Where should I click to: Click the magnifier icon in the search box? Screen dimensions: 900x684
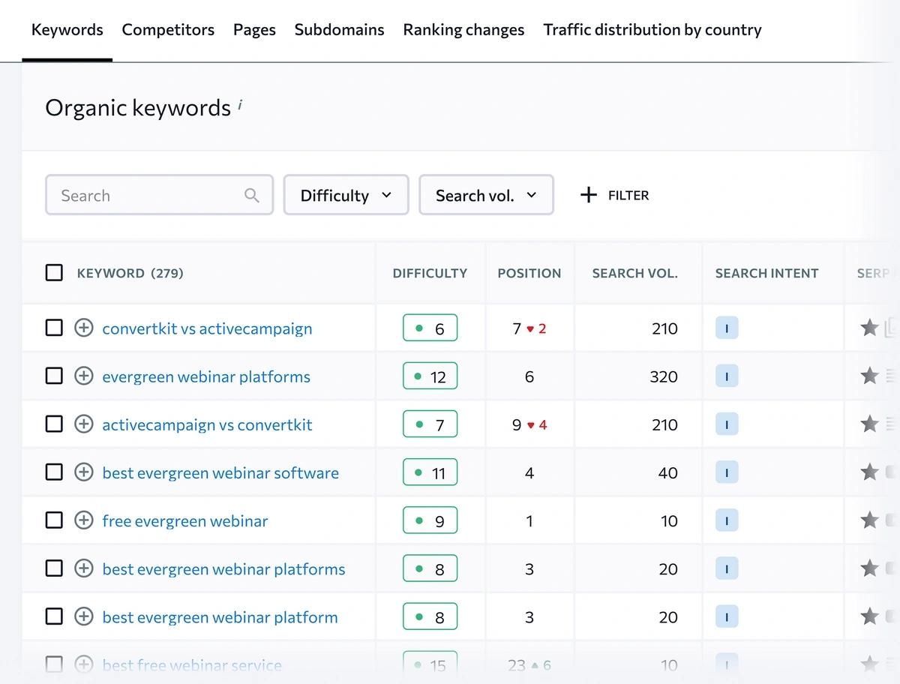tap(252, 196)
